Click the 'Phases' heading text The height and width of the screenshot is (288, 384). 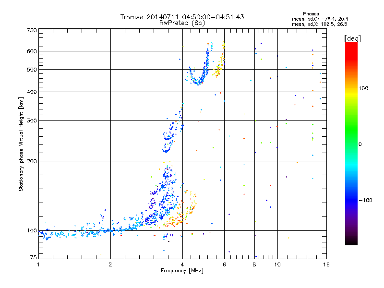pos(311,14)
